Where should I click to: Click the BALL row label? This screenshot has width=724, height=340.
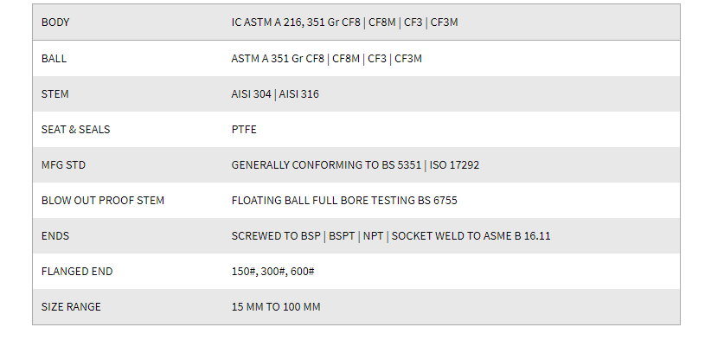point(54,59)
